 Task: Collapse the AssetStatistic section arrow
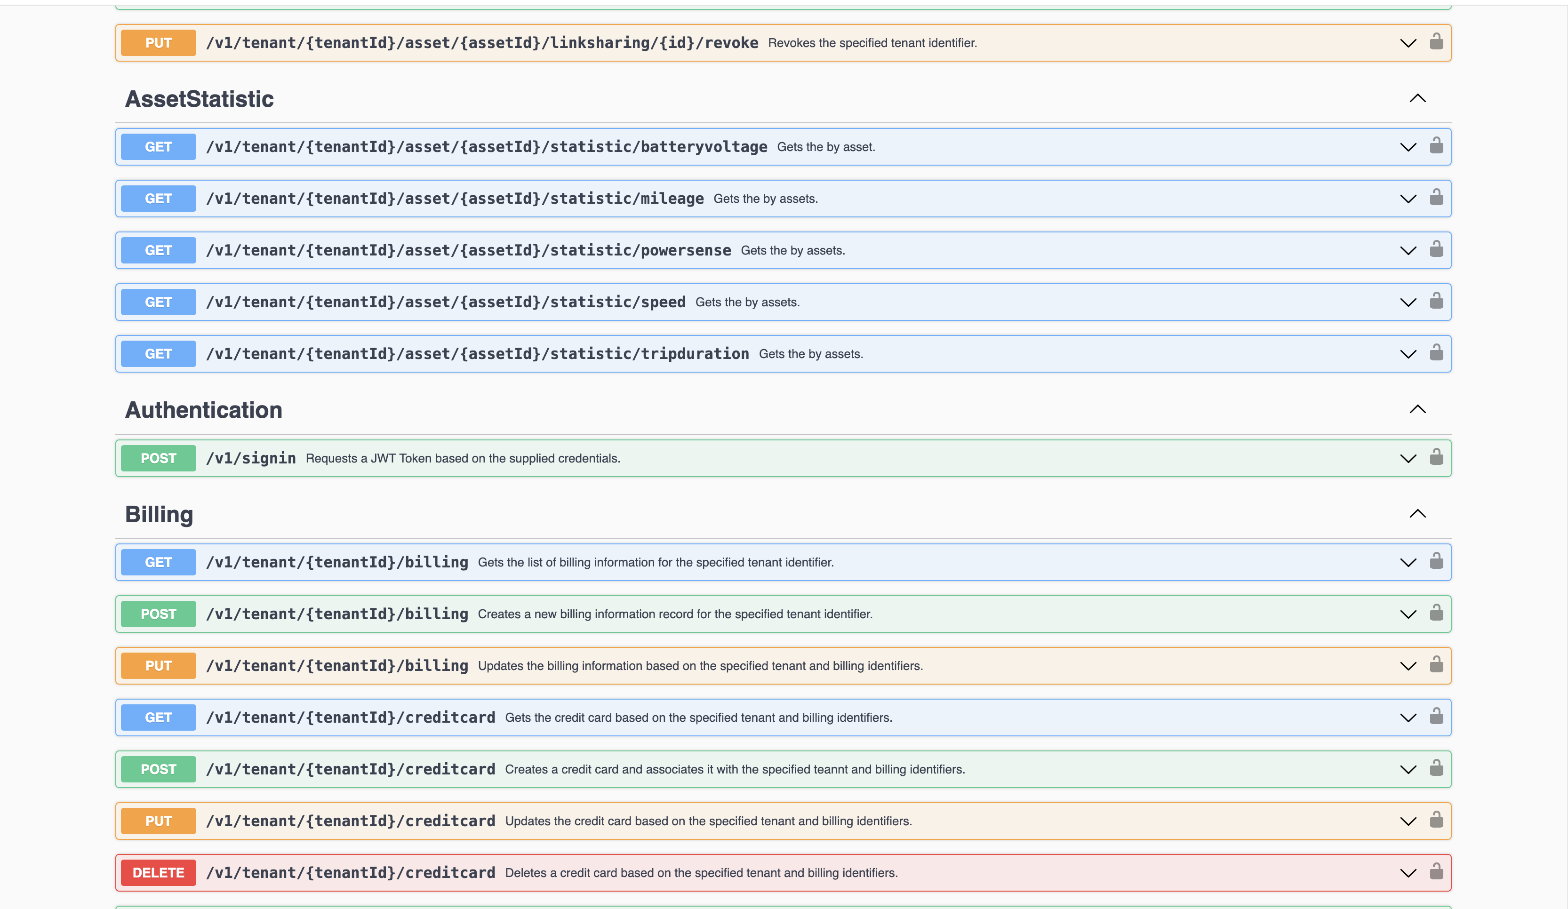pyautogui.click(x=1417, y=98)
